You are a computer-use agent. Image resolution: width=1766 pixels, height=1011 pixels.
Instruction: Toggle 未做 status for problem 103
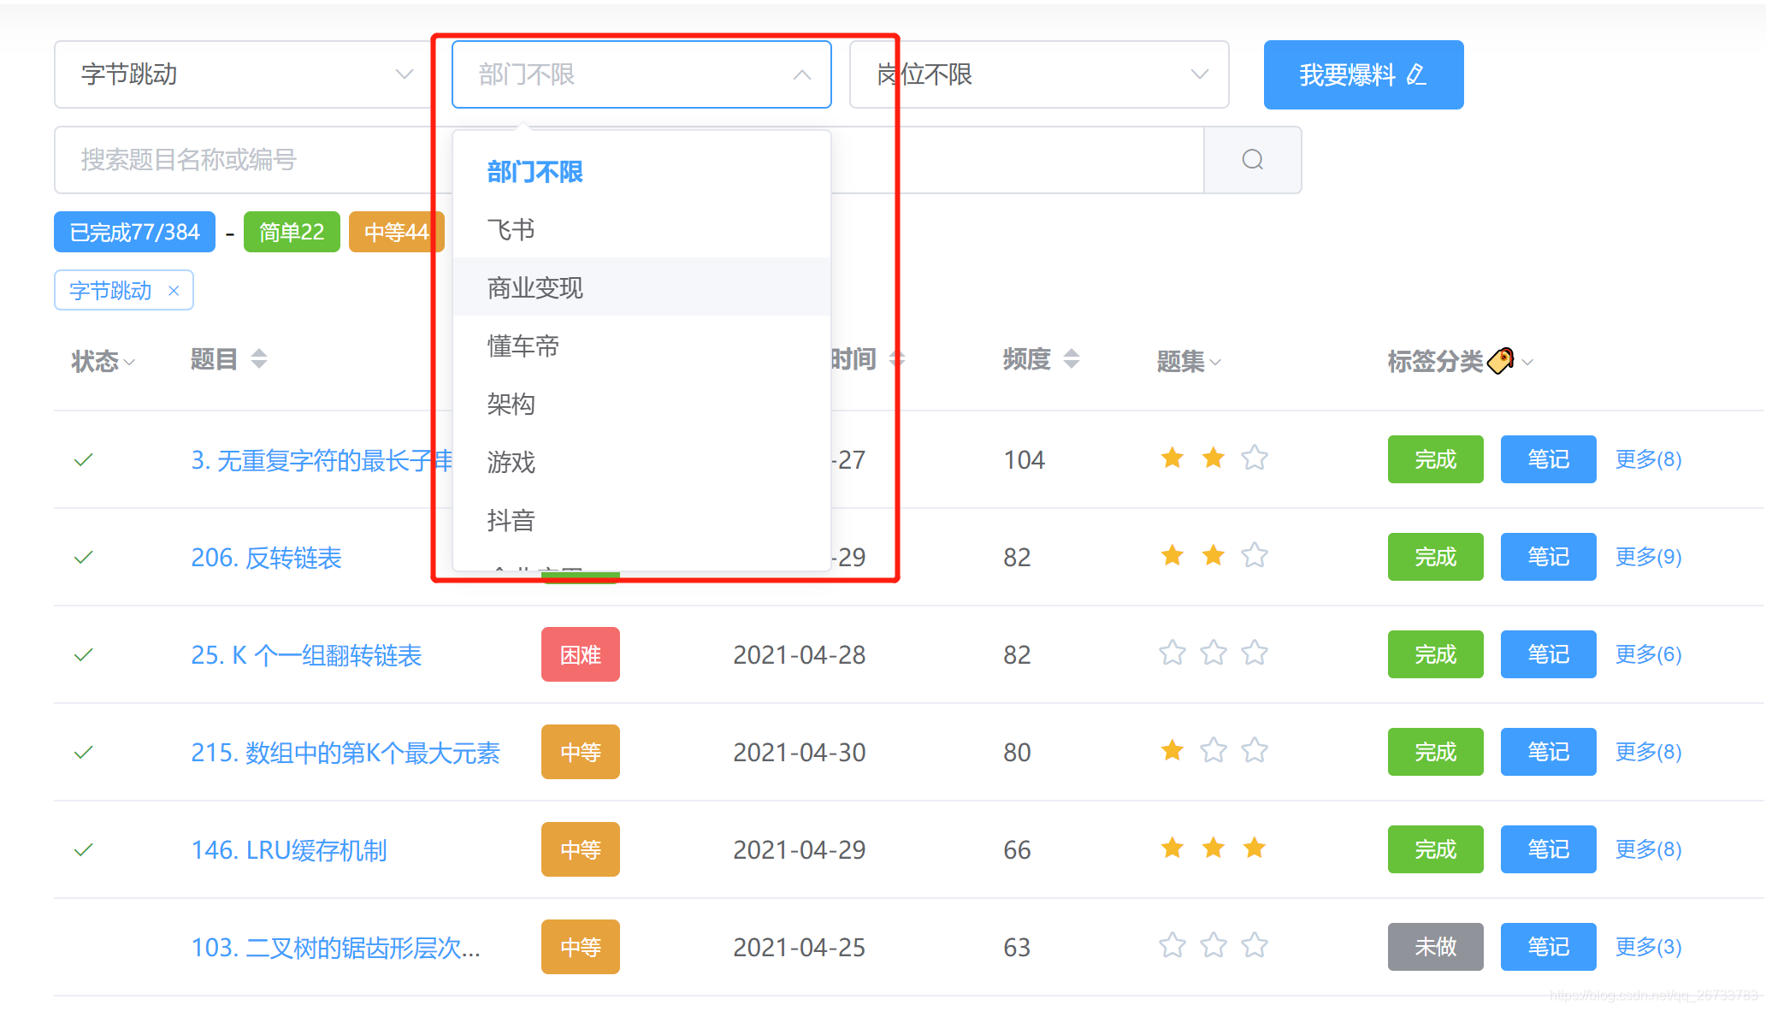[1434, 946]
